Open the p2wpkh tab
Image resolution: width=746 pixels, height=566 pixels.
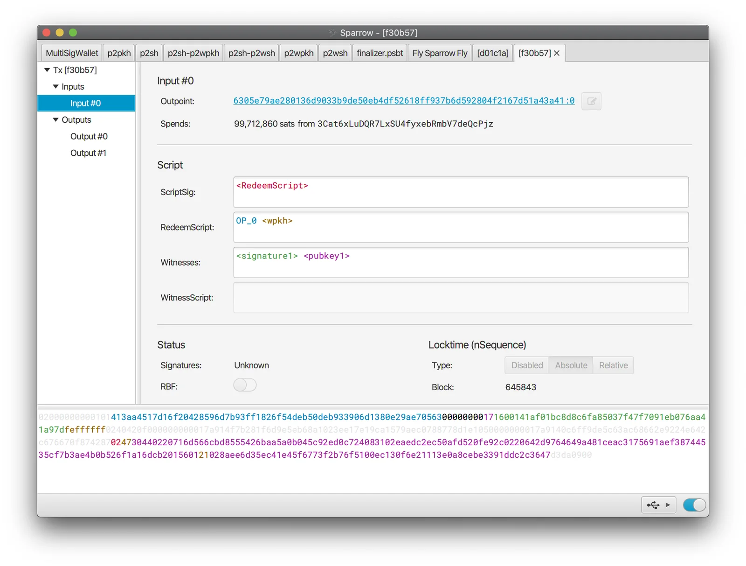[299, 53]
